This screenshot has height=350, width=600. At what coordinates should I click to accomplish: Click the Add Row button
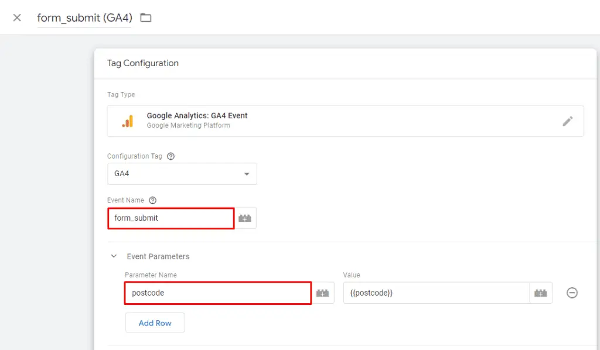(155, 322)
